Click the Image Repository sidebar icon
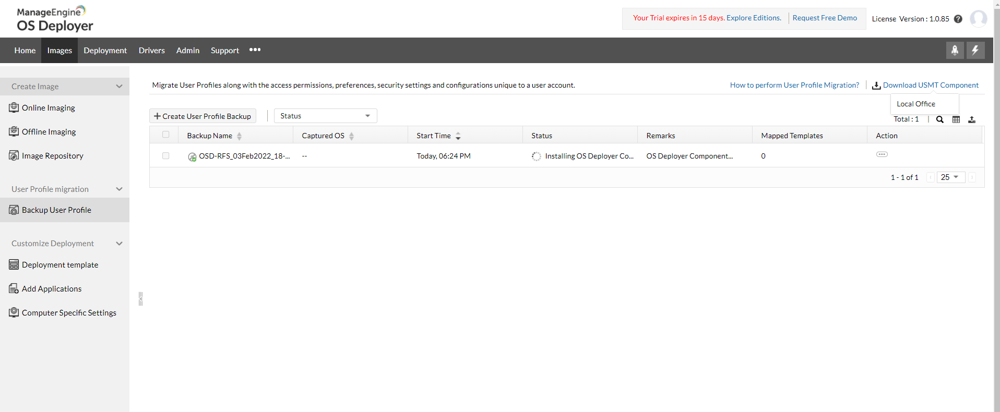Screen dimensions: 1000x412 pyautogui.click(x=14, y=155)
